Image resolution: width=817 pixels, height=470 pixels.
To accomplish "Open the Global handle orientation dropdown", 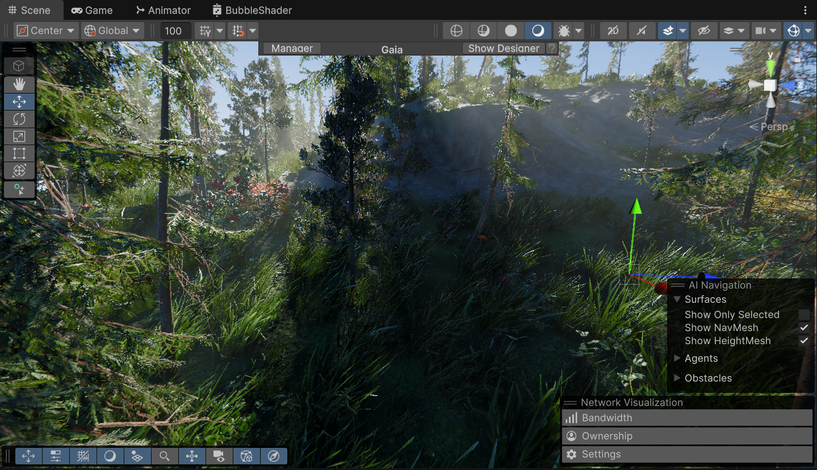I will click(112, 30).
